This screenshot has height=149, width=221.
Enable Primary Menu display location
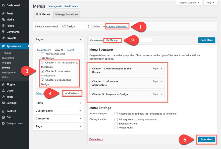[116, 120]
